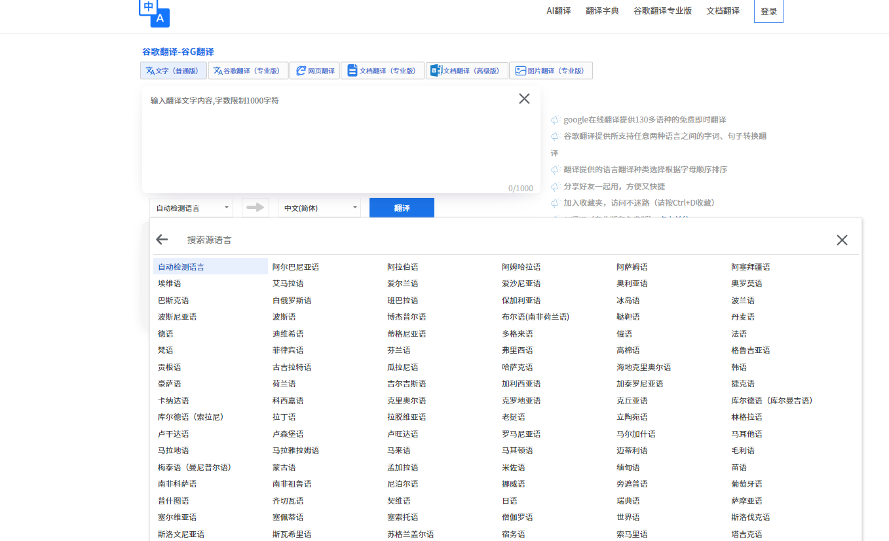The image size is (889, 541).
Task: Select 网页翻译 web page translation tab
Action: point(314,71)
